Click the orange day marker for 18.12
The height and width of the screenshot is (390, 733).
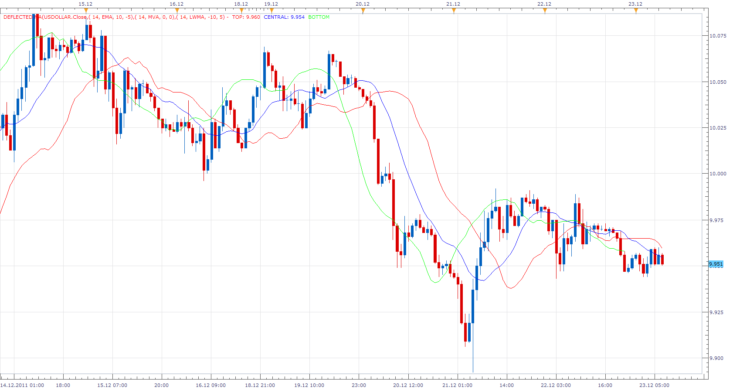pyautogui.click(x=241, y=10)
